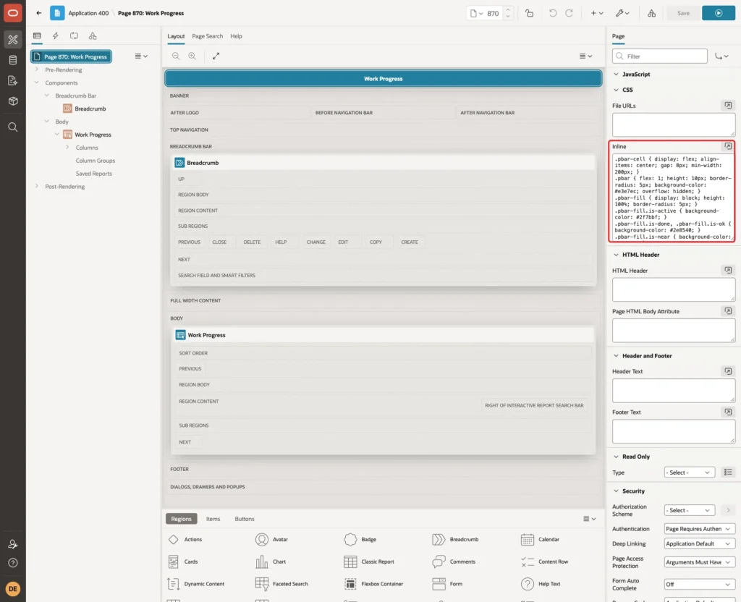This screenshot has width=741, height=602.
Task: Collapse the Header and Footer property group
Action: pyautogui.click(x=616, y=356)
